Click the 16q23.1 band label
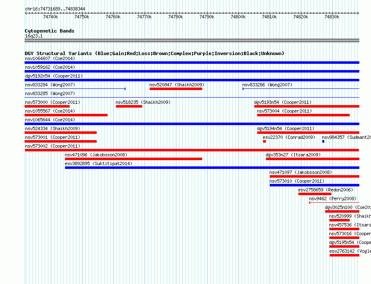The height and width of the screenshot is (284, 371). pos(34,36)
